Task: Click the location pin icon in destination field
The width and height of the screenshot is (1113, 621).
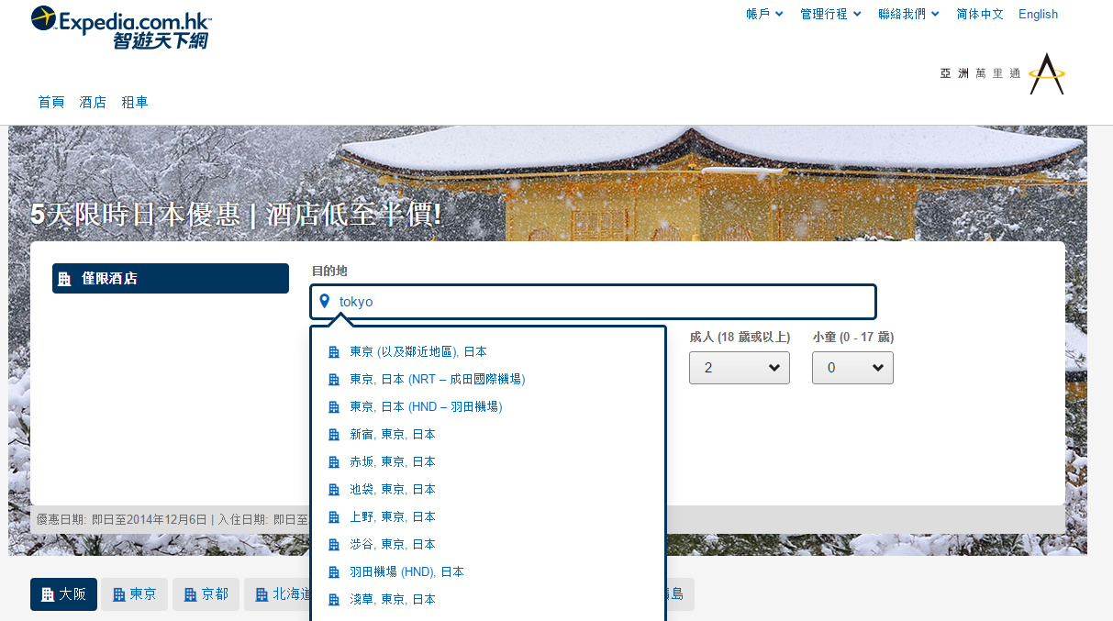Action: click(x=324, y=301)
